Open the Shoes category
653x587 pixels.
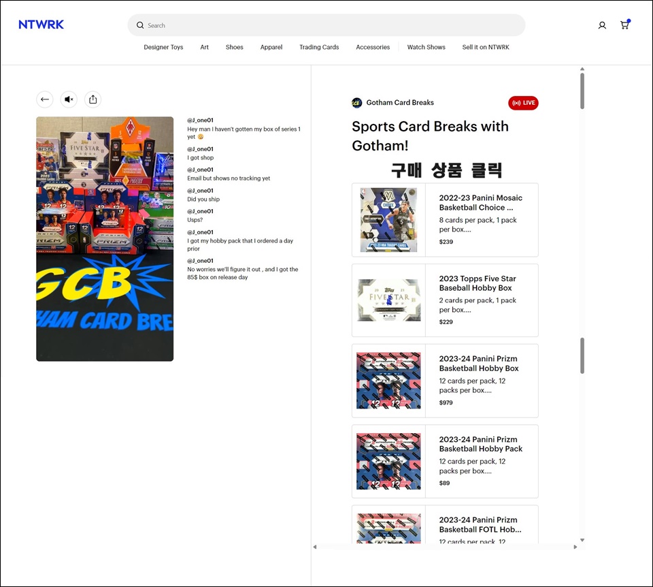(x=235, y=47)
